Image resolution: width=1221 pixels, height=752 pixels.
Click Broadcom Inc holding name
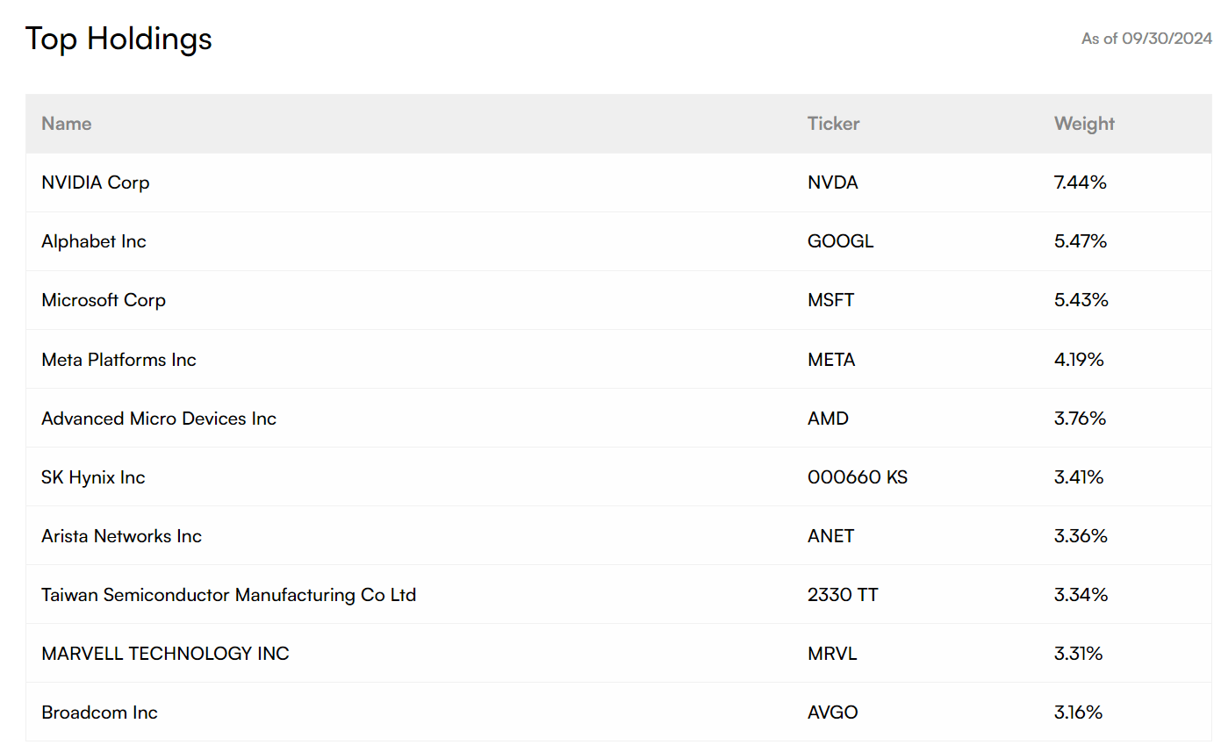(99, 713)
